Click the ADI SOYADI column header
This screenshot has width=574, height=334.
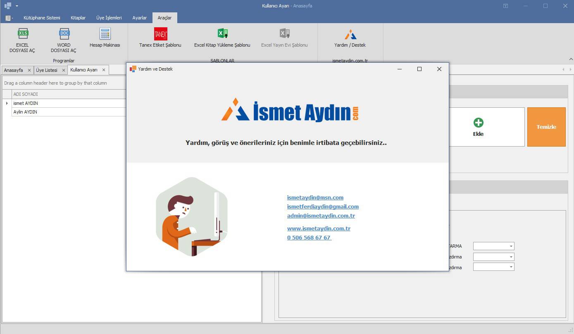tap(26, 94)
